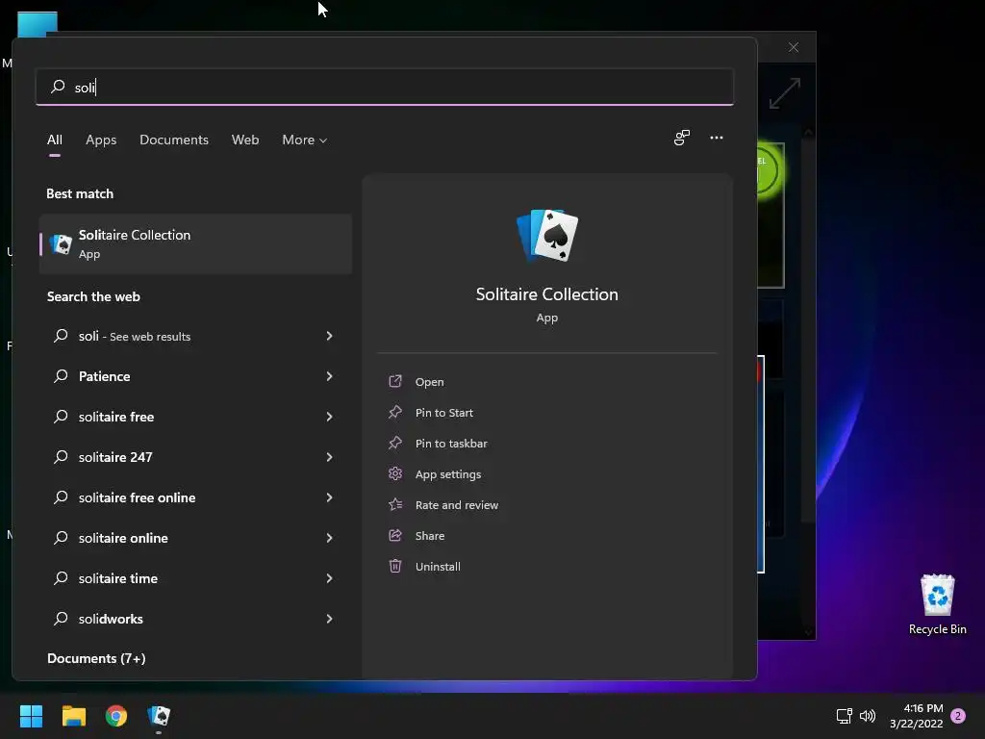Screen dimensions: 985x739
Task: Select the 'solitaire 247' web suggestion
Action: 196,457
